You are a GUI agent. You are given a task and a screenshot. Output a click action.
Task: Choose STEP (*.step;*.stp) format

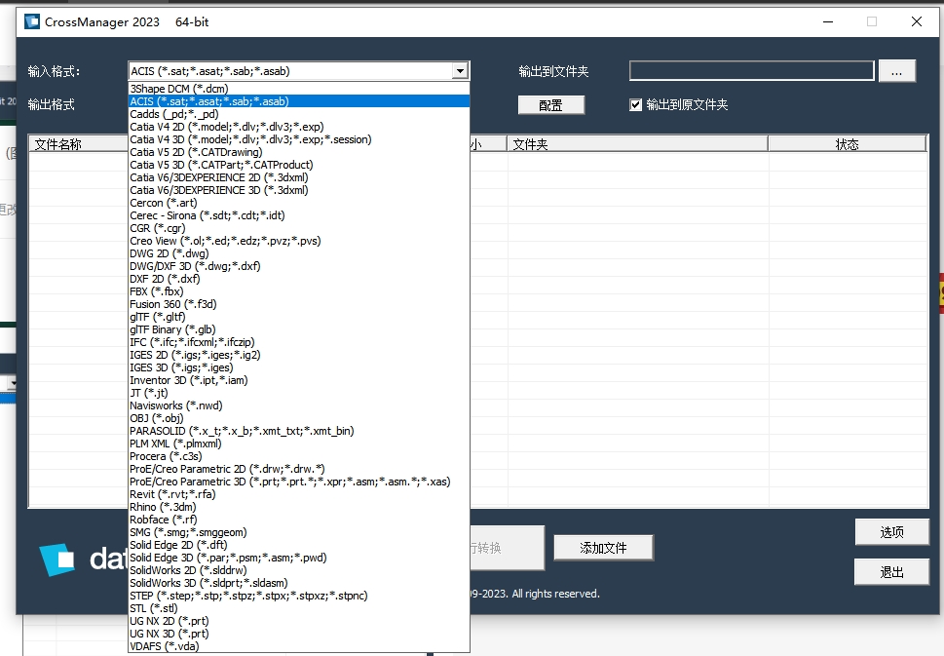click(x=299, y=595)
